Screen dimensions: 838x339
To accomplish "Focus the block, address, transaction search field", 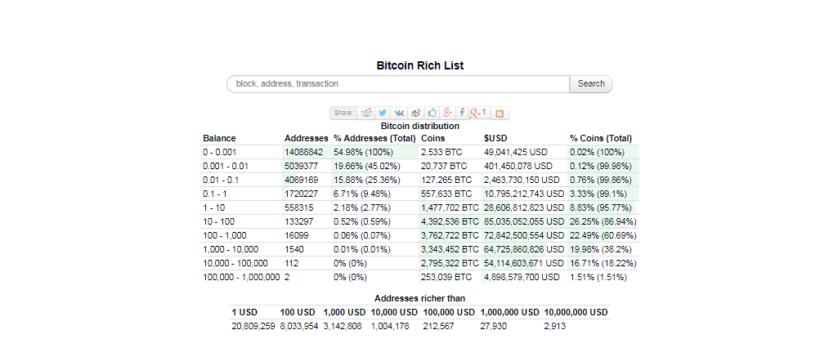I will tap(398, 84).
